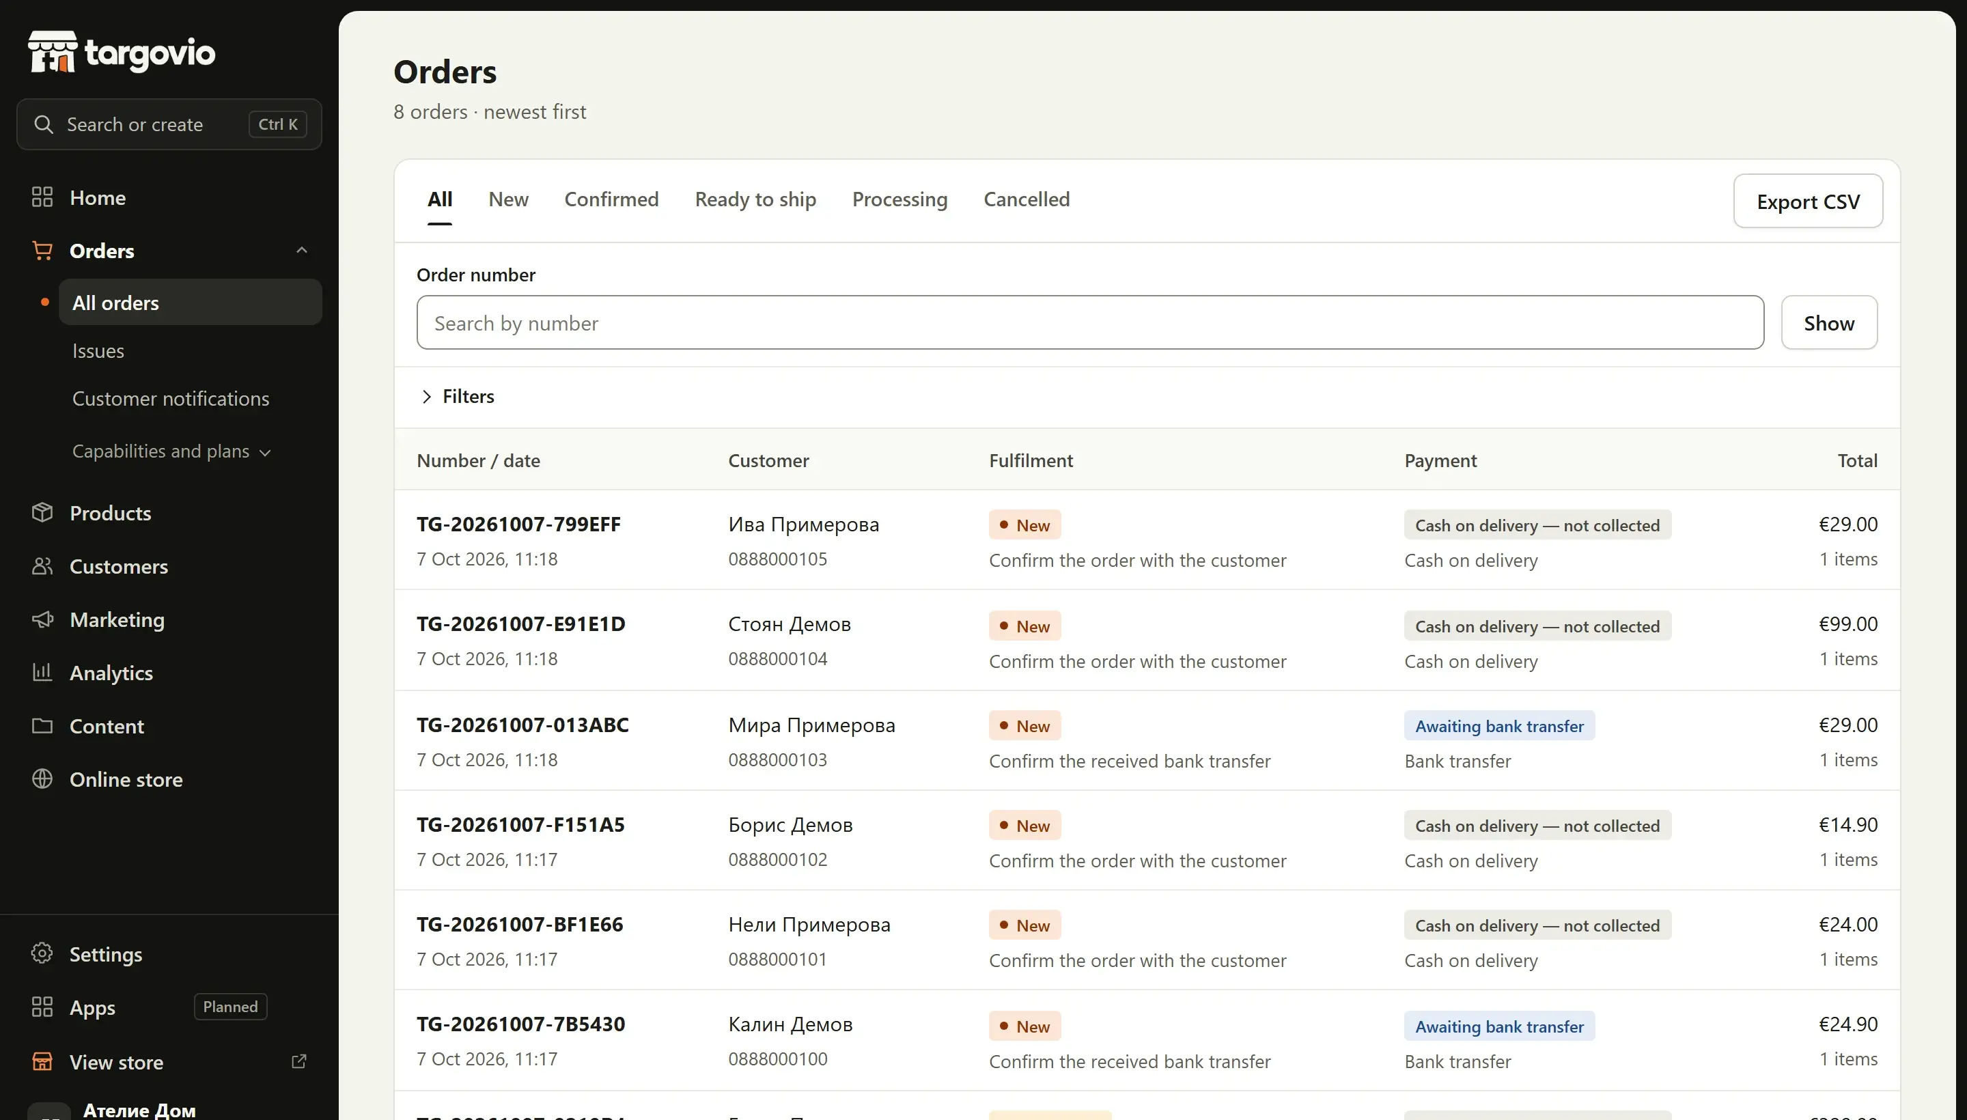Image resolution: width=1967 pixels, height=1120 pixels.
Task: Click the targovio storefront logo icon
Action: (53, 51)
